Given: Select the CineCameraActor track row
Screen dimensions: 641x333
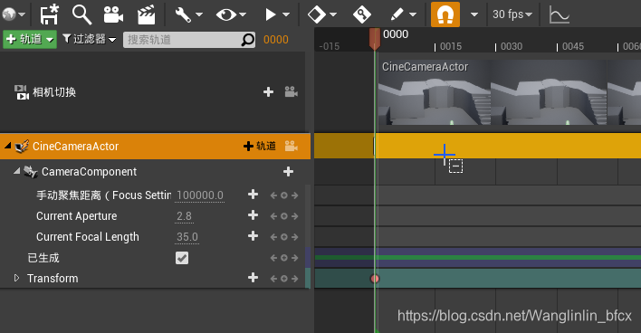Looking at the screenshot, I should coord(155,146).
